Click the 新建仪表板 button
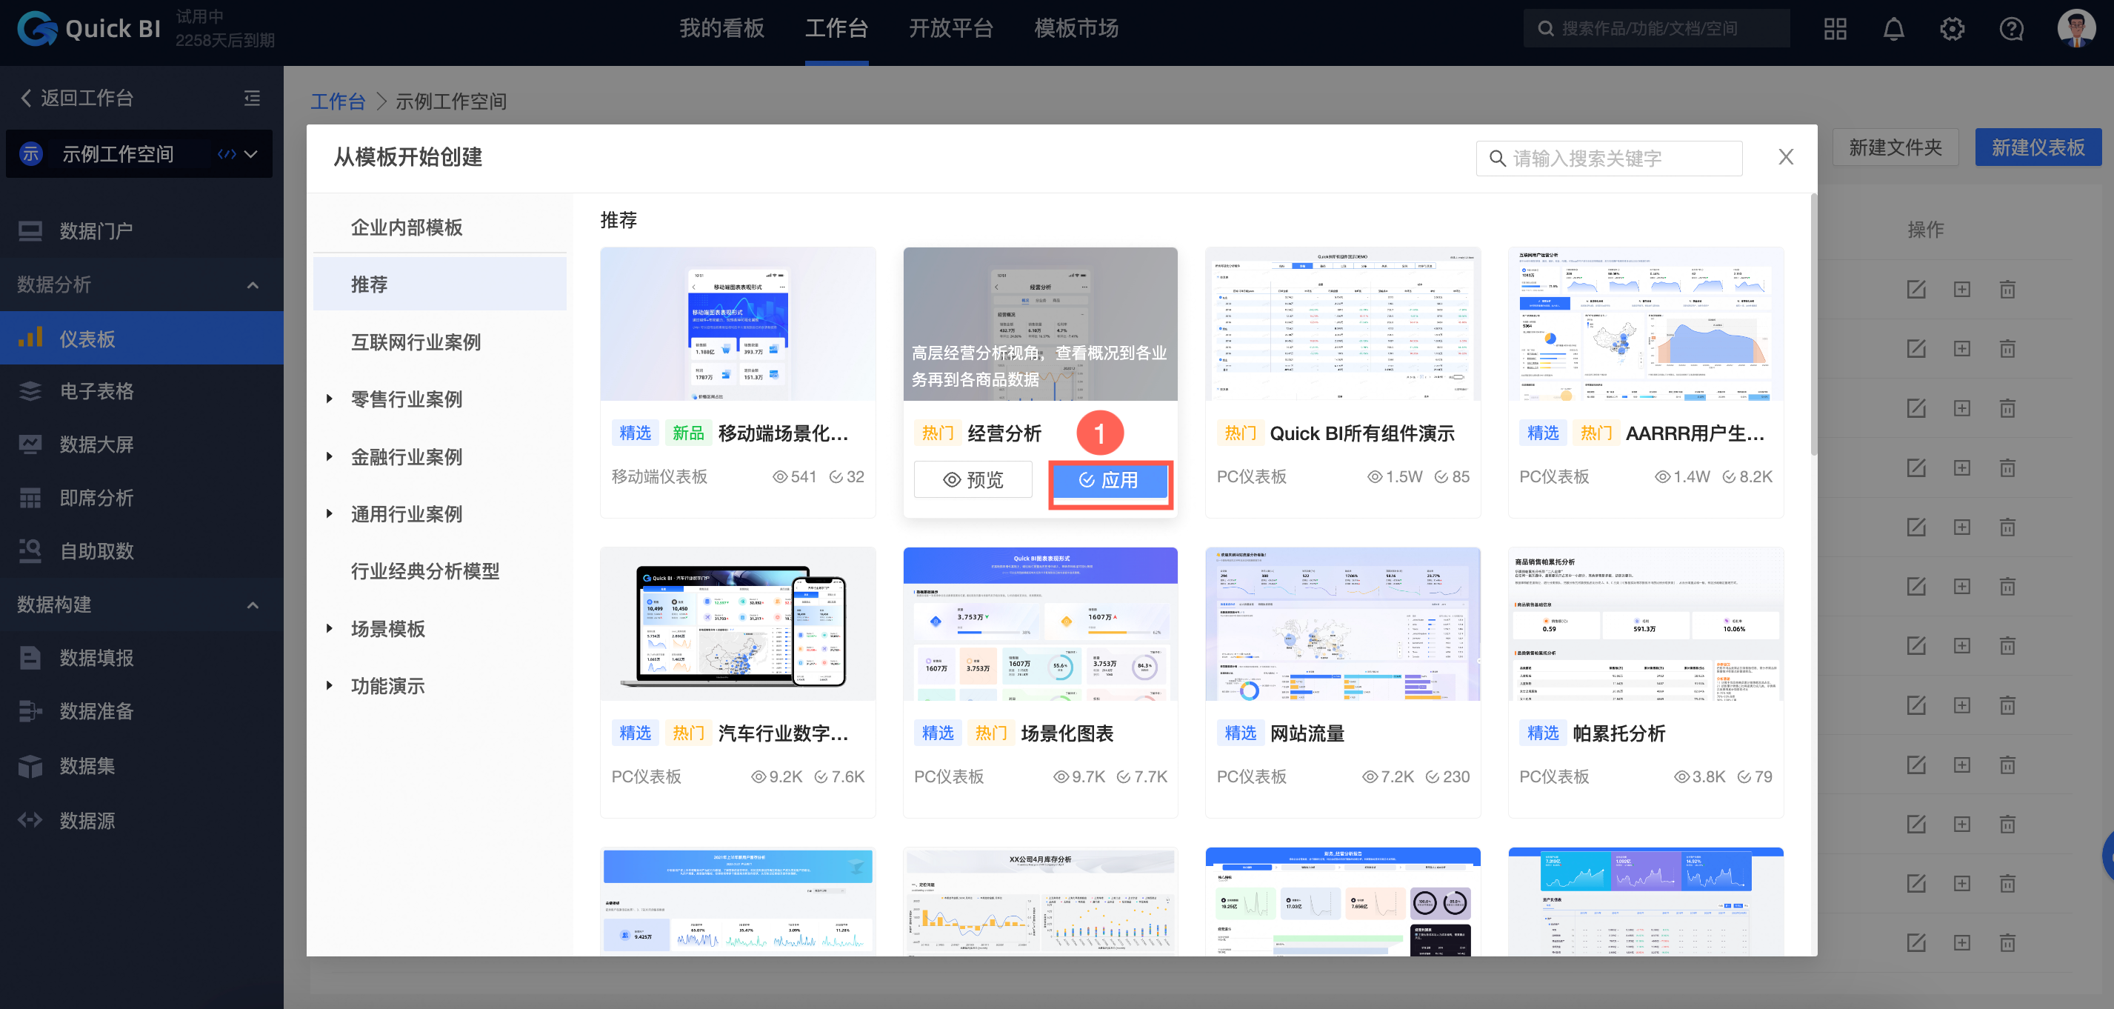Viewport: 2114px width, 1009px height. pyautogui.click(x=2038, y=147)
